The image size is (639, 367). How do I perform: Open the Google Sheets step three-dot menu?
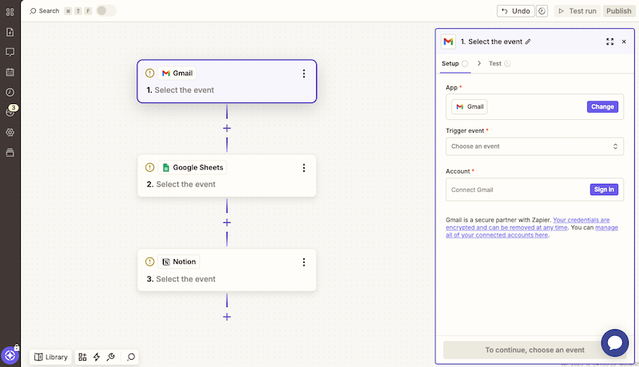(304, 168)
